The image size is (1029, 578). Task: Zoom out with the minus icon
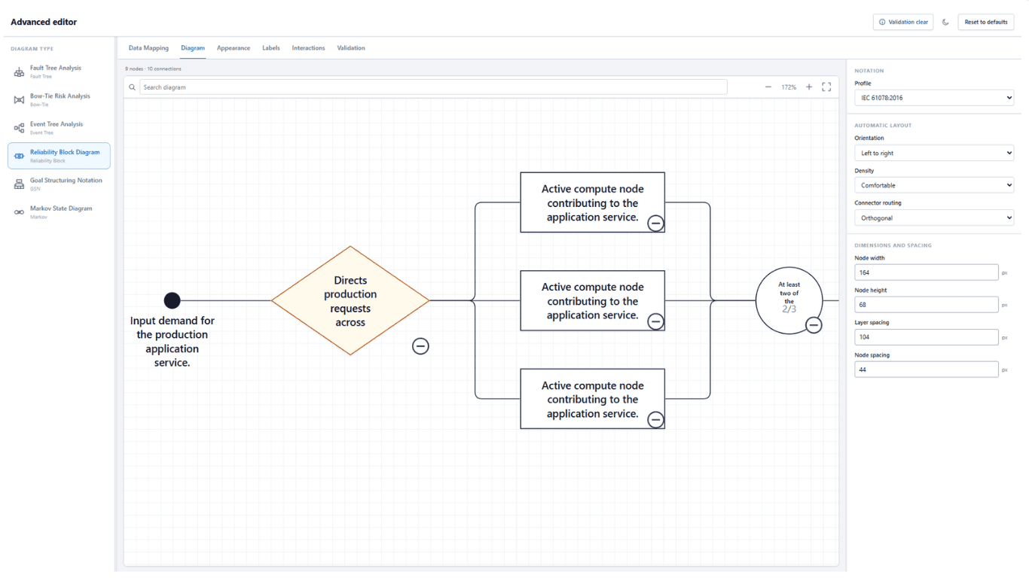point(768,87)
